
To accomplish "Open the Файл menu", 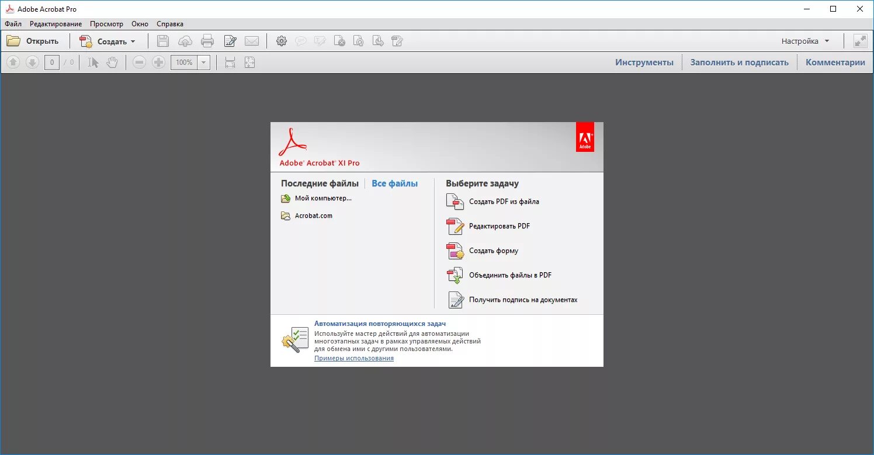I will point(13,24).
